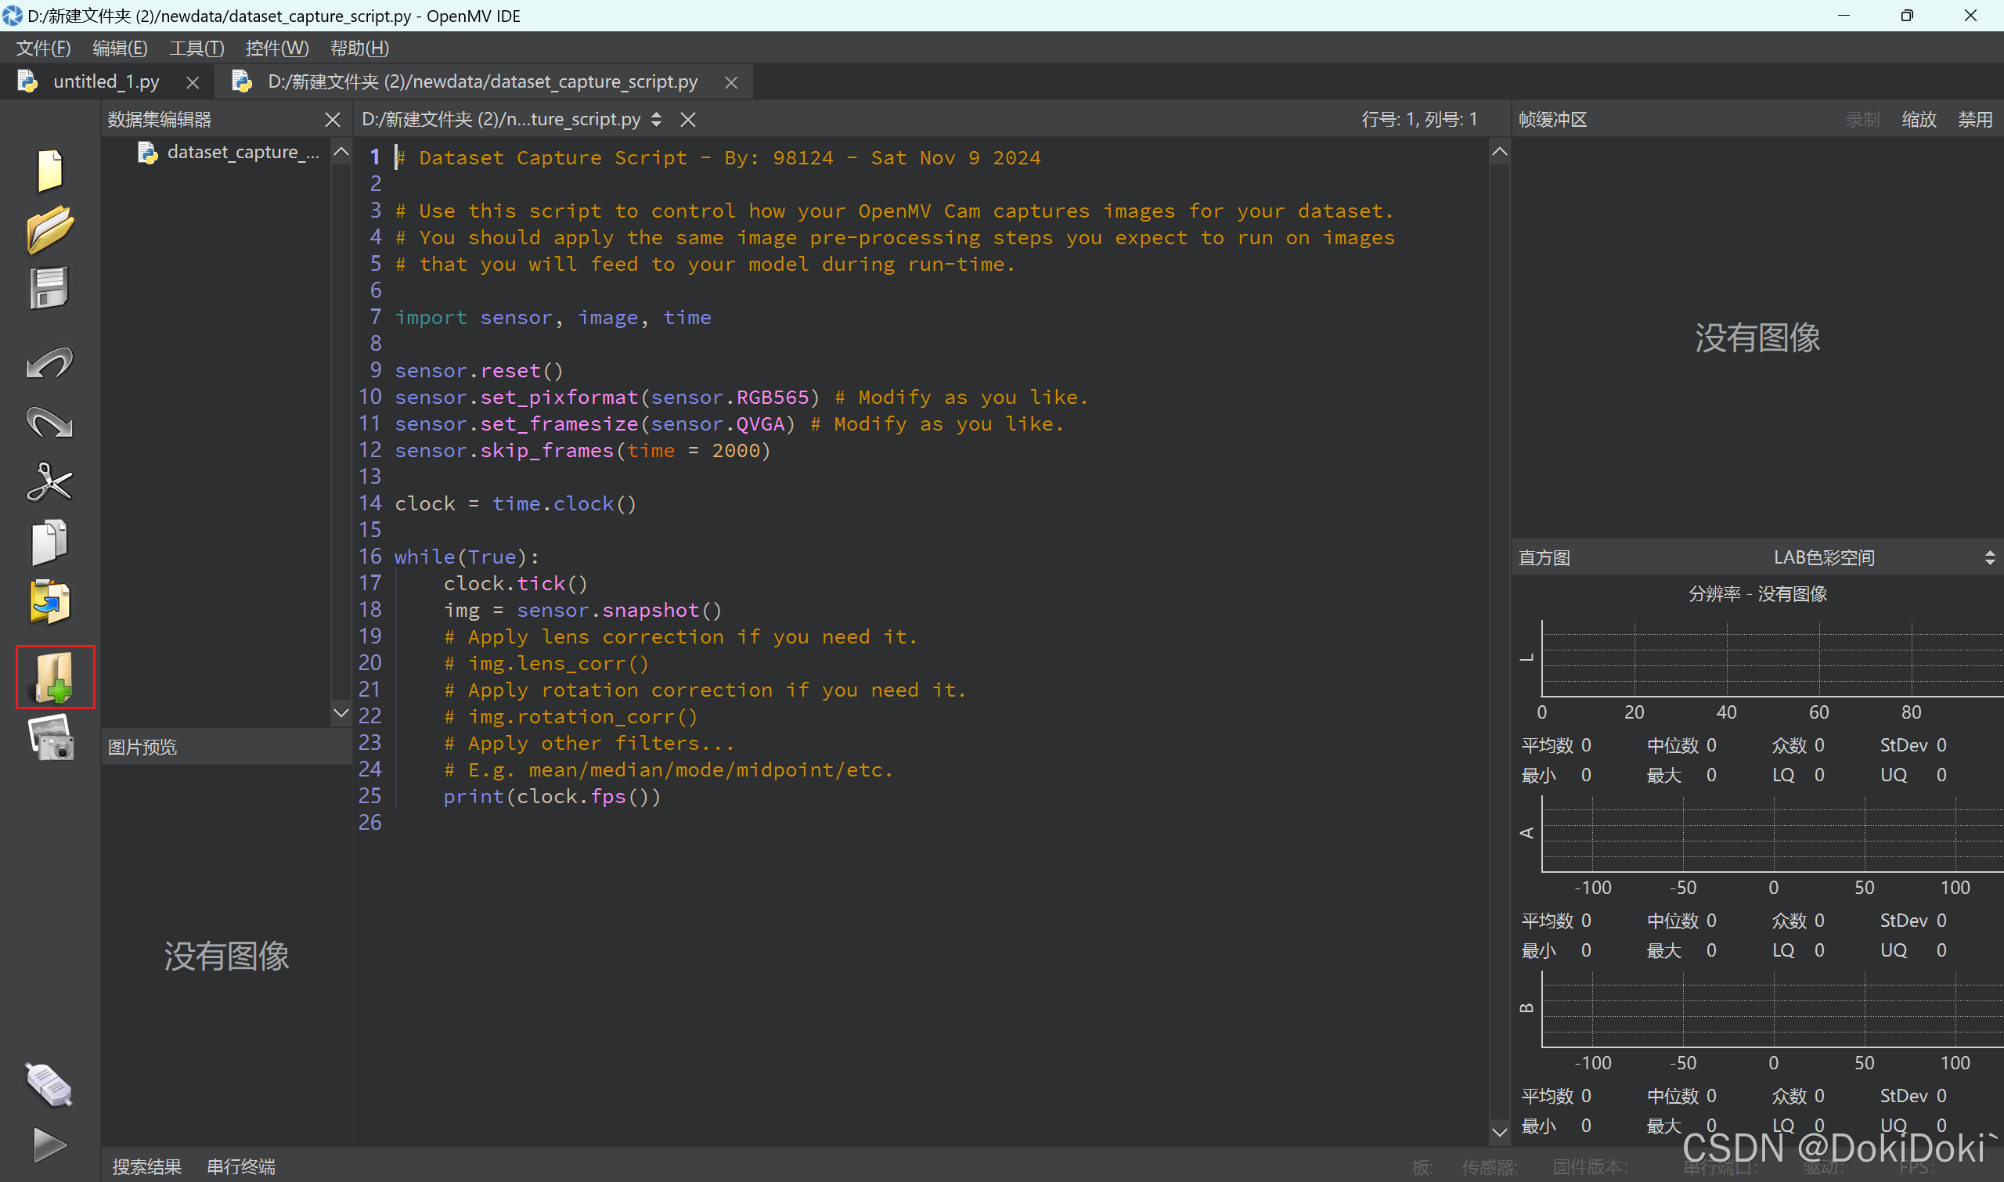This screenshot has width=2004, height=1182.
Task: Open the document selector dropdown arrows
Action: (x=656, y=120)
